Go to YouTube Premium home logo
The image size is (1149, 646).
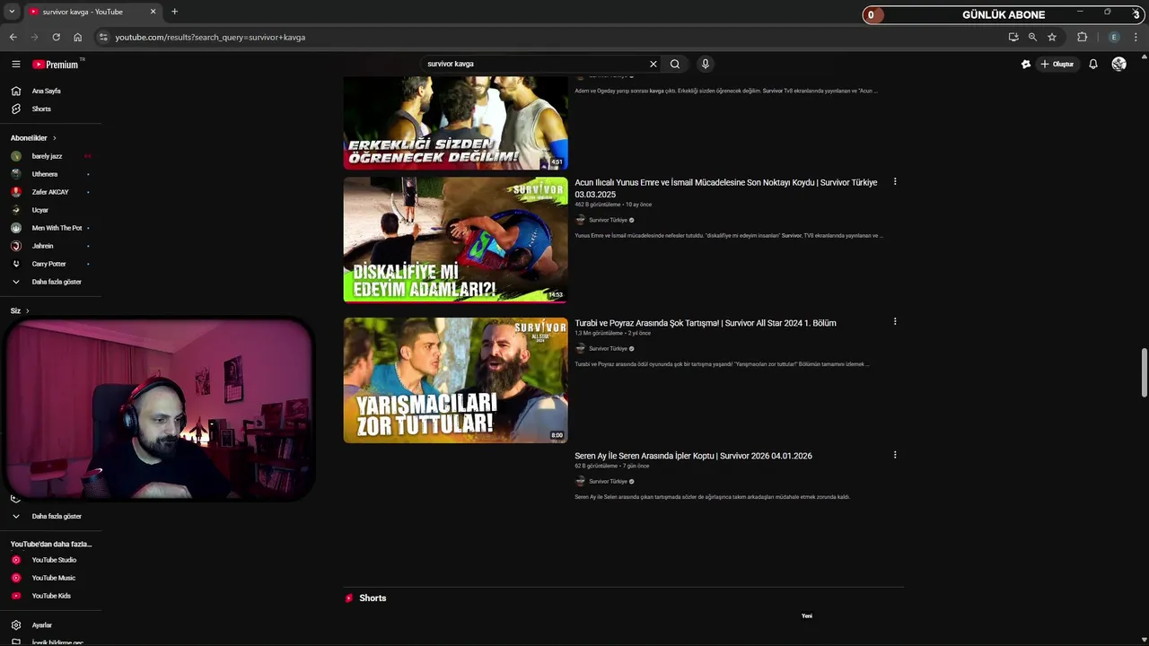[x=56, y=64]
